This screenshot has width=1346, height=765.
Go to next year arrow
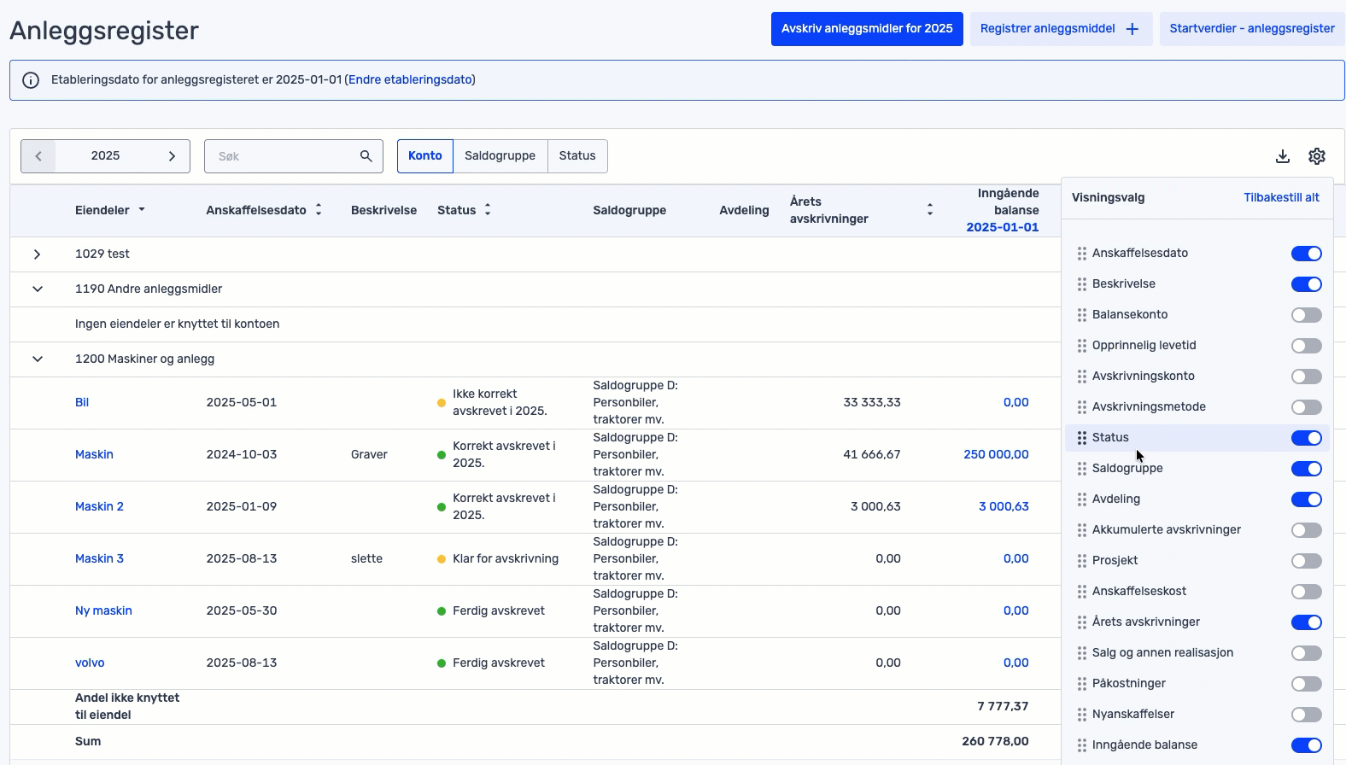pyautogui.click(x=172, y=156)
